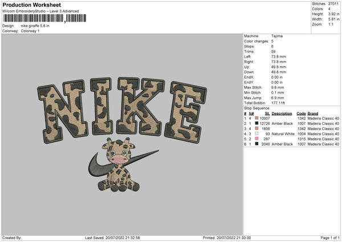Click the black swatch in the 12726 stitches row
The width and height of the screenshot is (342, 242).
256,123
